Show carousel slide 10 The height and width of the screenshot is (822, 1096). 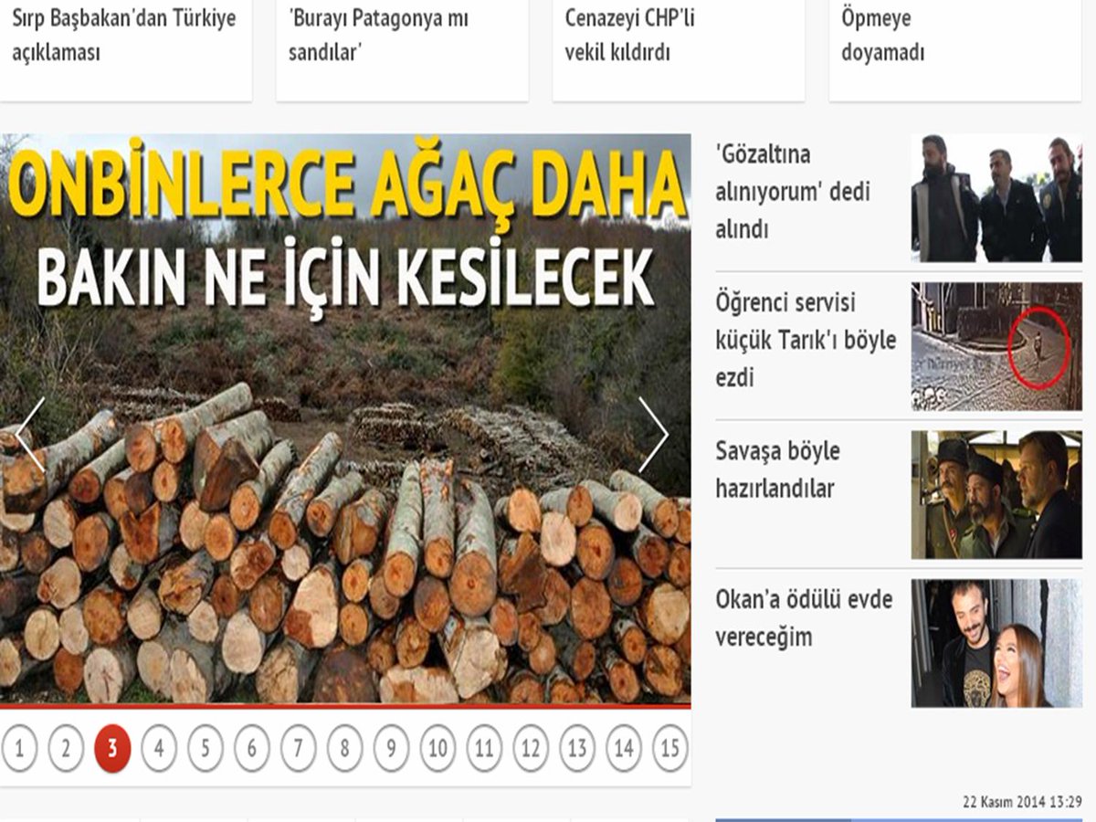coord(437,750)
